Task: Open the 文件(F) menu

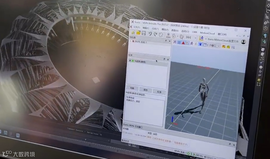Action: pos(136,27)
